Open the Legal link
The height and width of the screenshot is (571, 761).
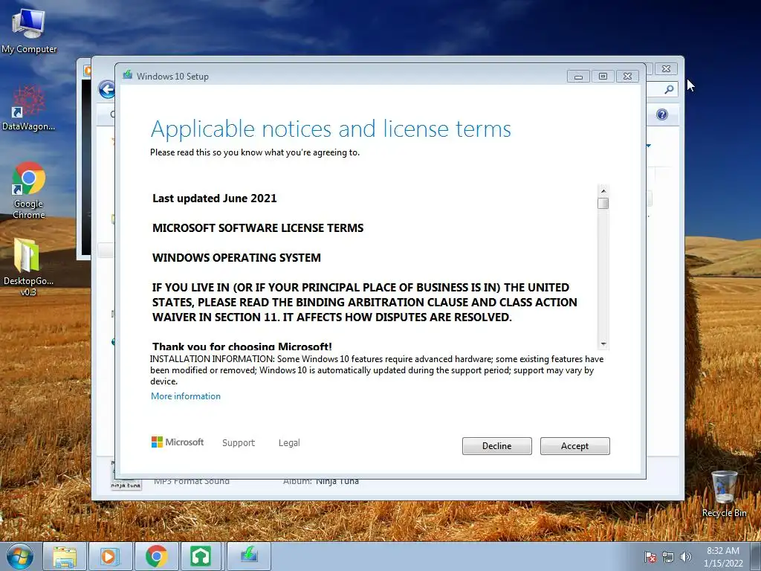[x=289, y=443]
